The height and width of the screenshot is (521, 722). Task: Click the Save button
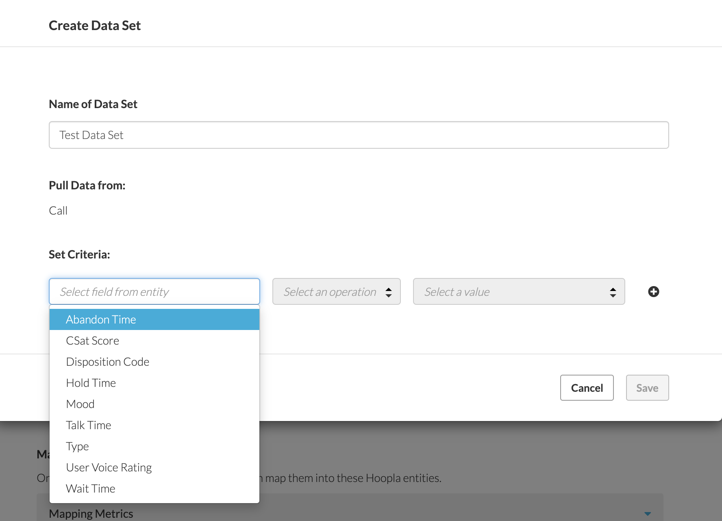tap(647, 388)
